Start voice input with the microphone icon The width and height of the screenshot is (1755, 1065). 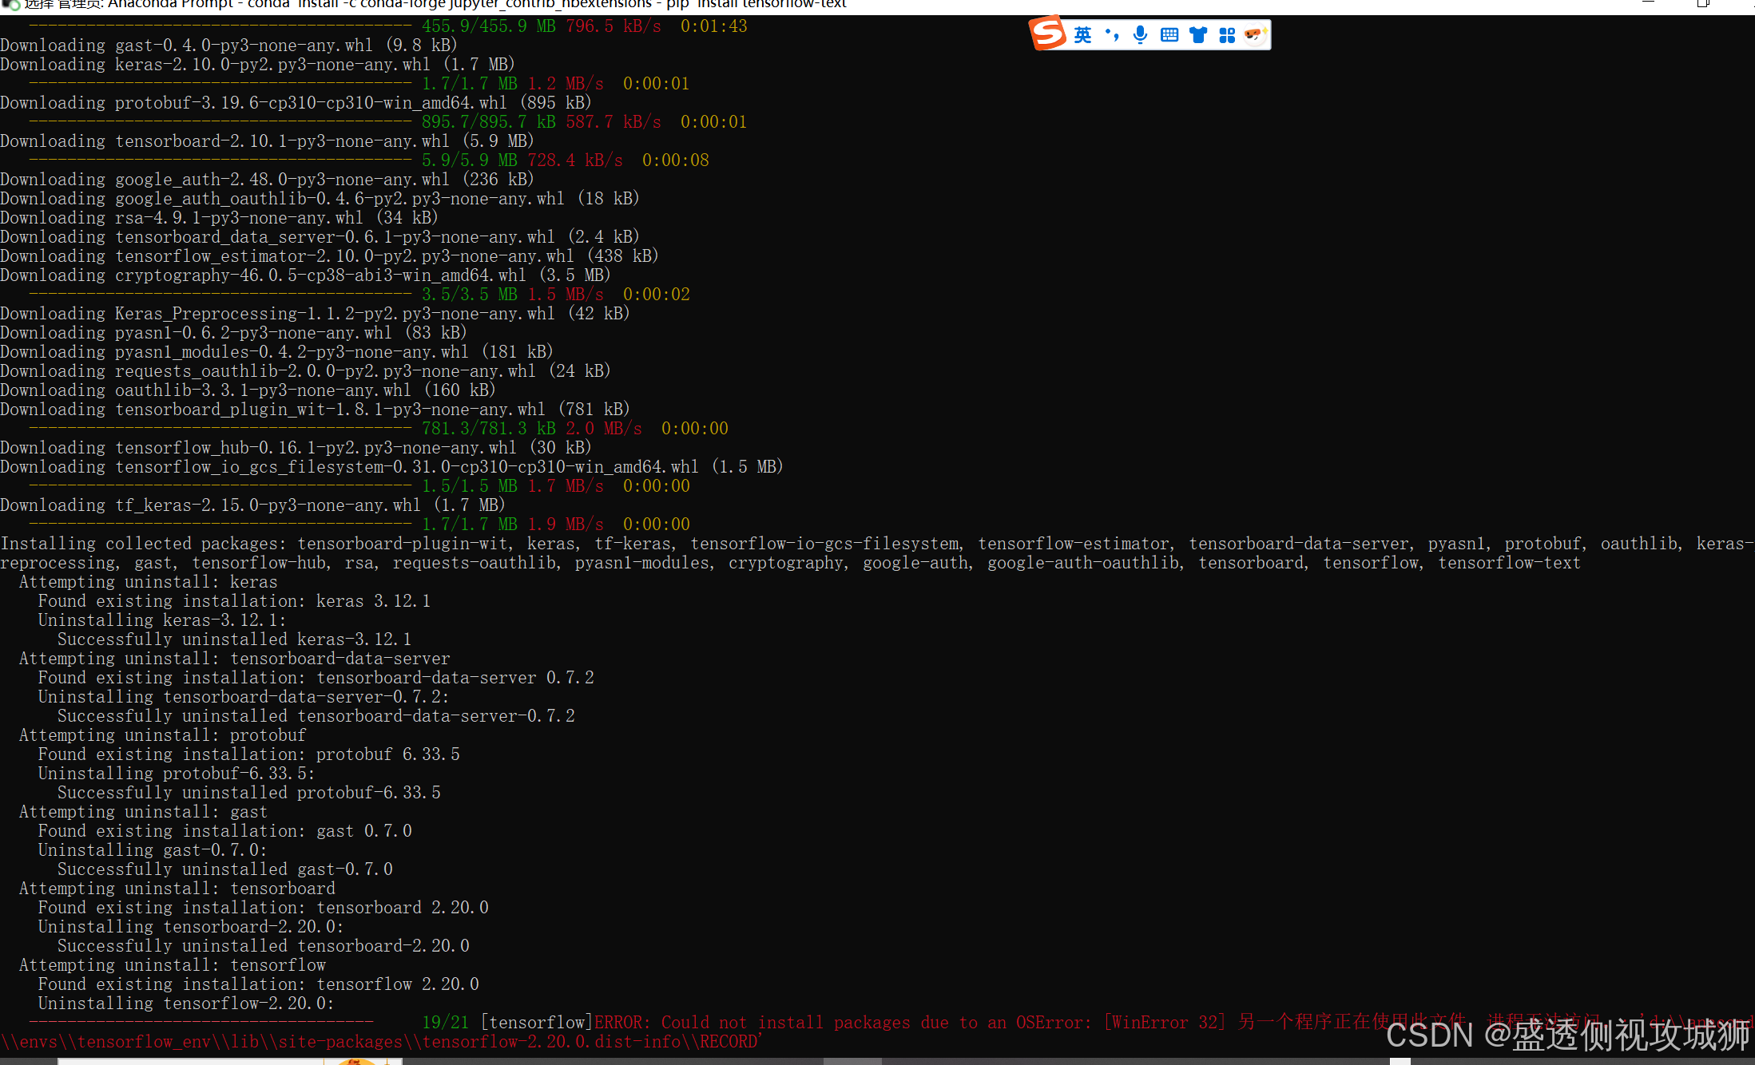point(1140,35)
